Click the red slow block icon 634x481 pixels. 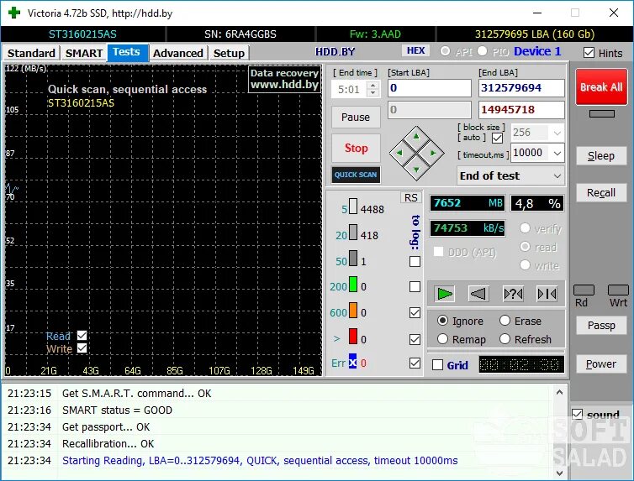pyautogui.click(x=353, y=336)
